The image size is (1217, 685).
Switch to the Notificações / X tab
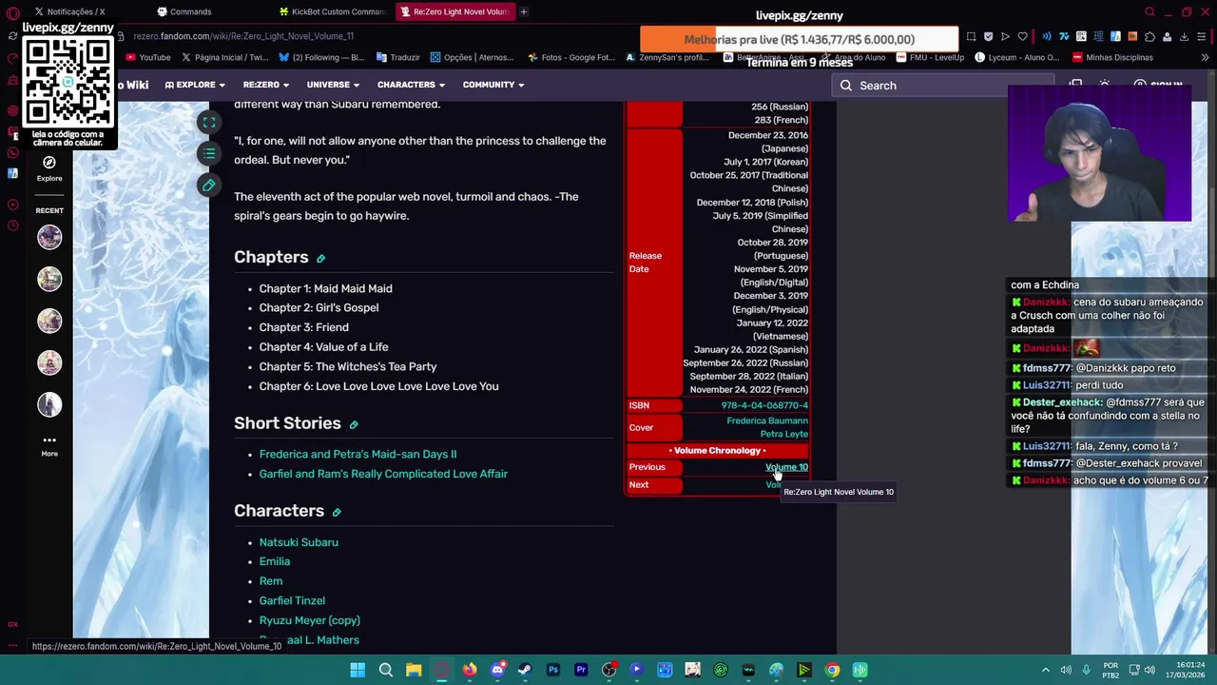(x=76, y=11)
